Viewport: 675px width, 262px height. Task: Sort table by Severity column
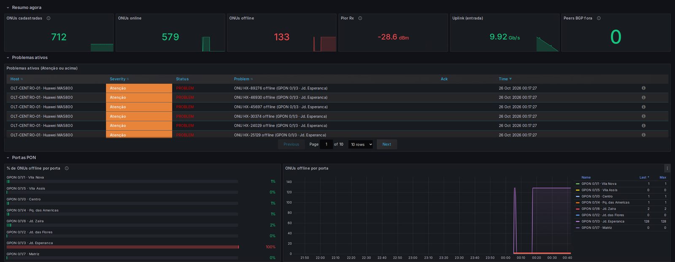click(119, 79)
